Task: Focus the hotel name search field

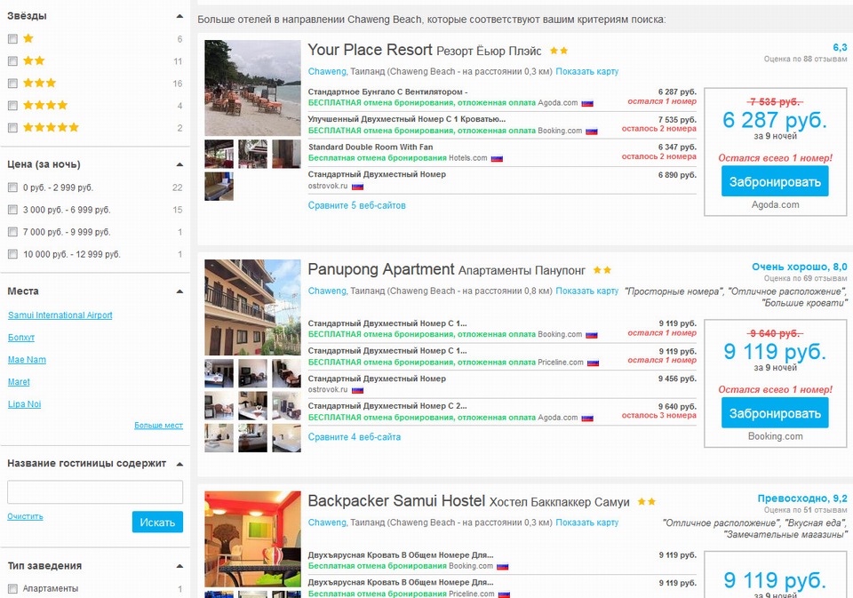Action: [95, 492]
